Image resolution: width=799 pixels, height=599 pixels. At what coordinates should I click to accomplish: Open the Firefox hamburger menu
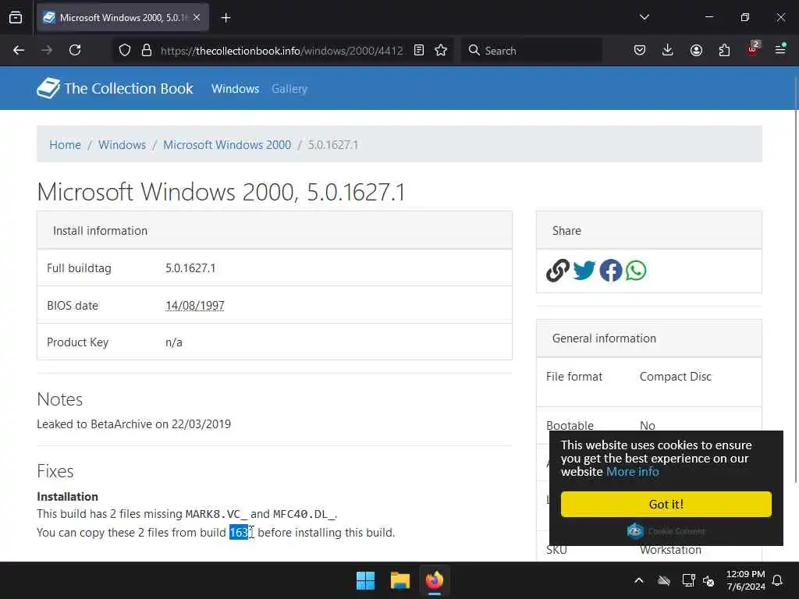coord(780,49)
